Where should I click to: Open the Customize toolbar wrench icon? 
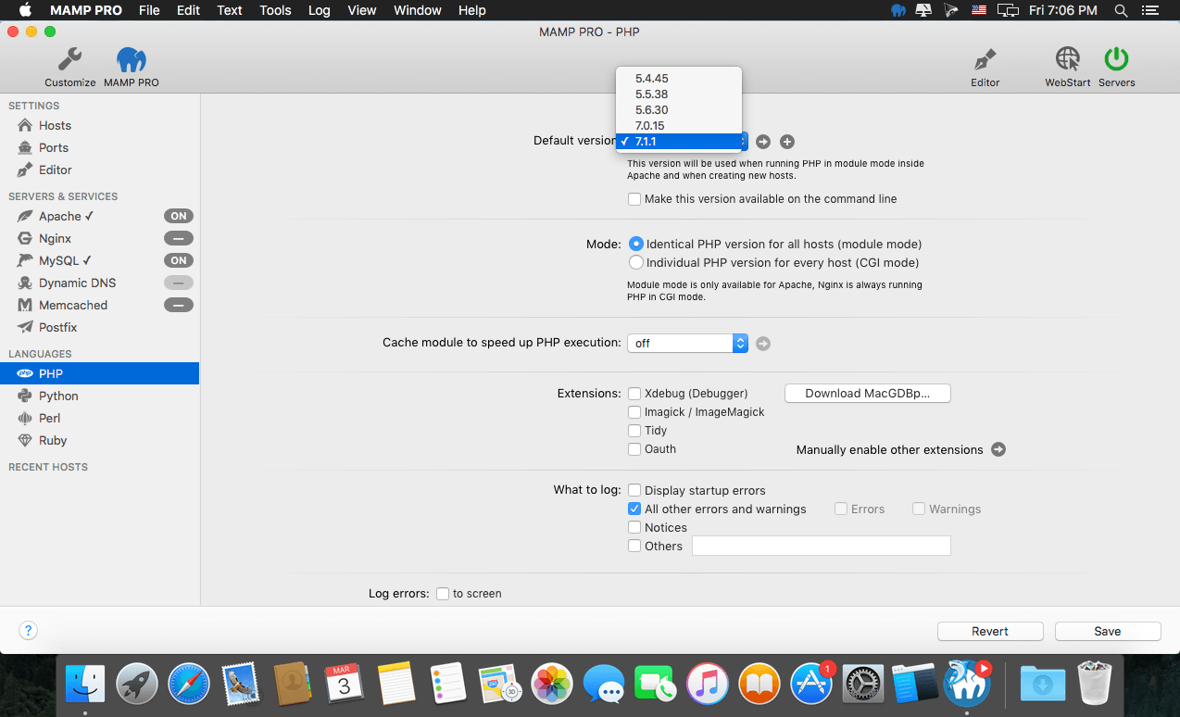(x=70, y=61)
